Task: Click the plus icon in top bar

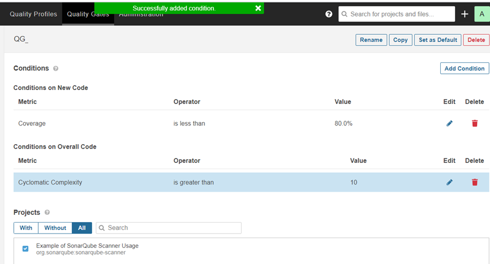Action: (x=465, y=14)
